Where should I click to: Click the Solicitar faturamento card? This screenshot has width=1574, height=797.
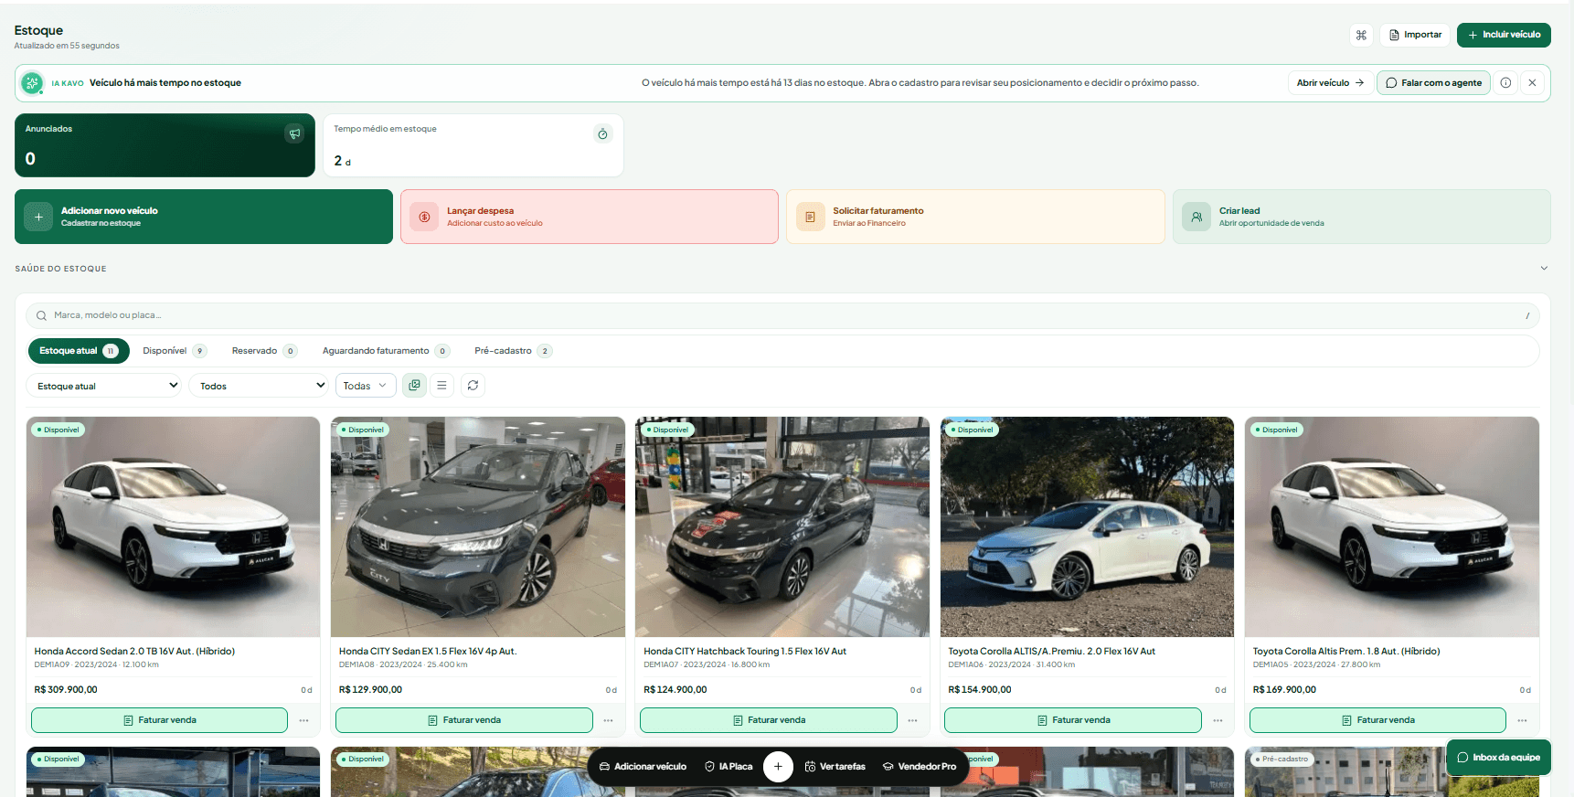click(x=975, y=217)
